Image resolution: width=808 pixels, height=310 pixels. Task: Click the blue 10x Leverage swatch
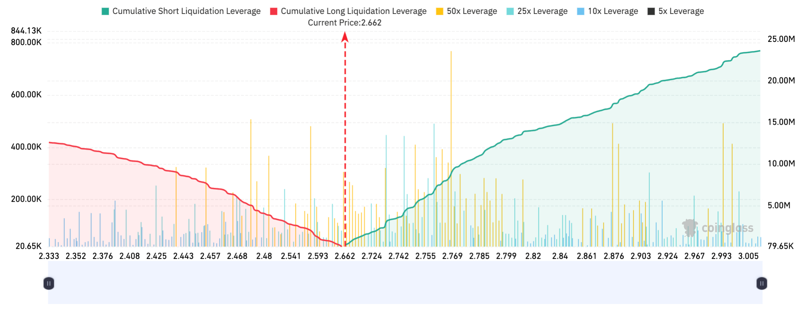[x=581, y=11]
